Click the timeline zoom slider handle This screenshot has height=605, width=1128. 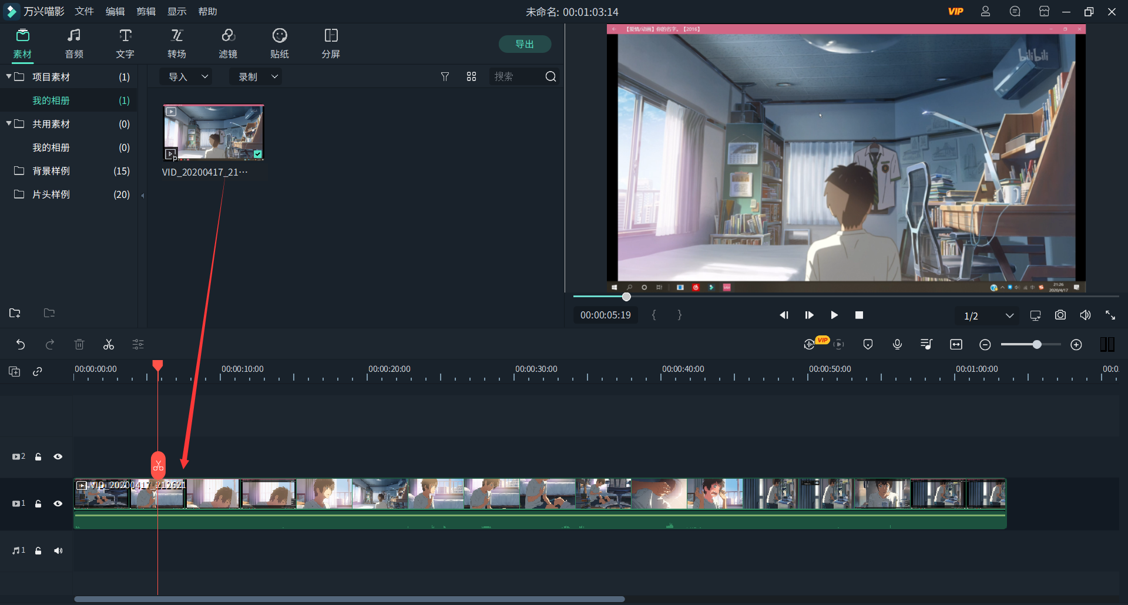(1037, 345)
